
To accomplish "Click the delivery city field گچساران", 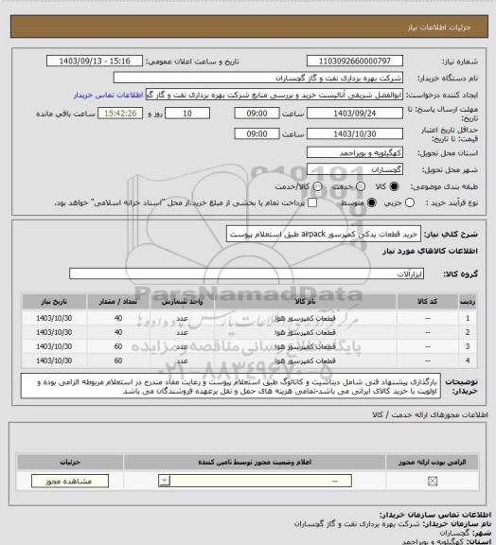I will (355, 169).
